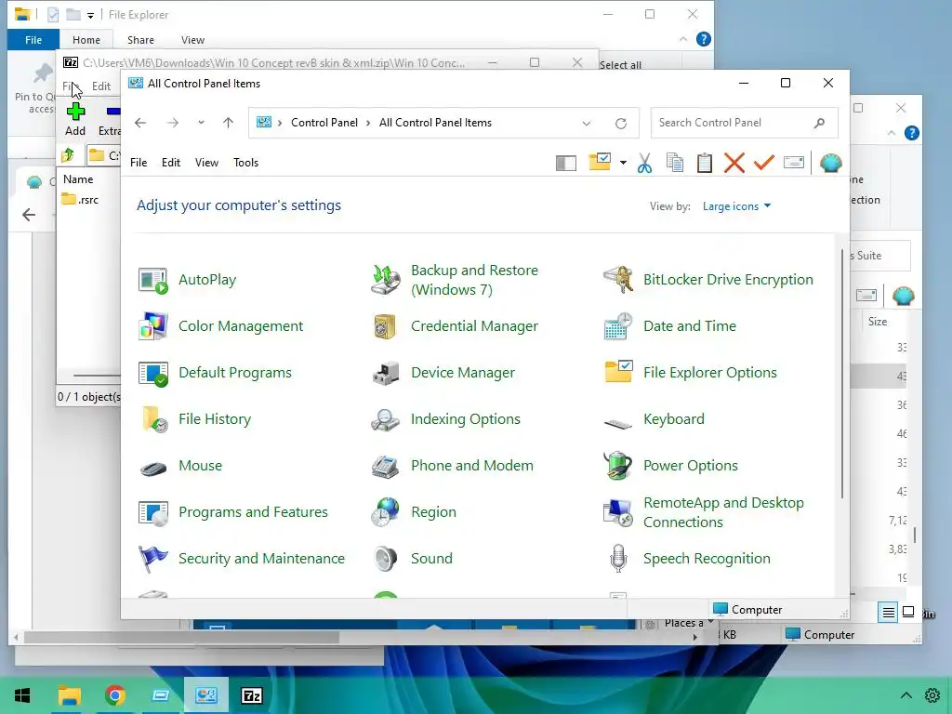
Task: Click the red X Delete toolbar icon
Action: 734,163
